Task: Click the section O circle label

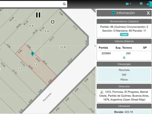Action: [x=53, y=22]
